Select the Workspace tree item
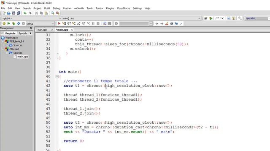 coord(11,38)
